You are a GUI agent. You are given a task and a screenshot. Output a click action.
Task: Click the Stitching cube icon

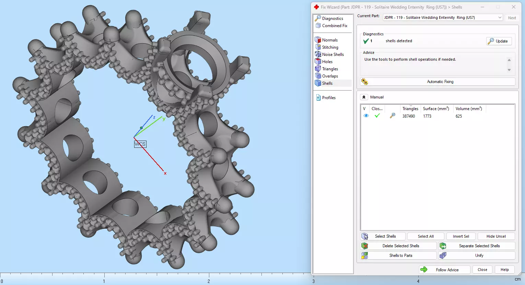pyautogui.click(x=318, y=47)
